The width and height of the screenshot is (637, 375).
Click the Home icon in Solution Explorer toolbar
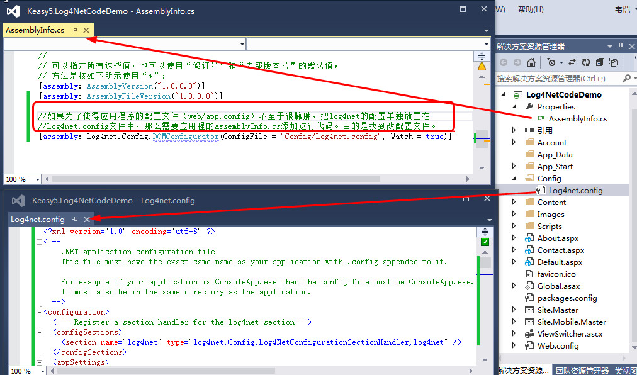(531, 62)
